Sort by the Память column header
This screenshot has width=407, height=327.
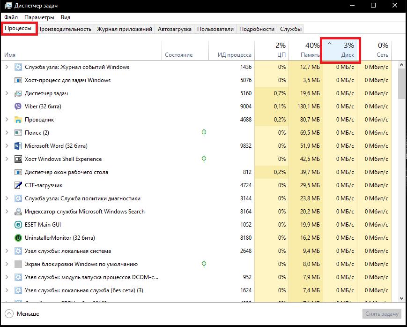[x=305, y=51]
